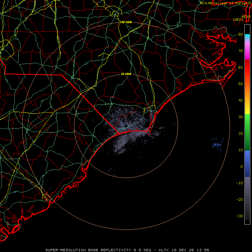The image size is (252, 252).
Task: Pick the cyan segment of the color bar
Action: 247,37
